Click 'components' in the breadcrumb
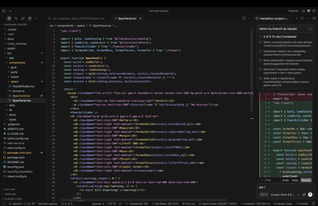This screenshot has height=206, width=318. pos(65,26)
